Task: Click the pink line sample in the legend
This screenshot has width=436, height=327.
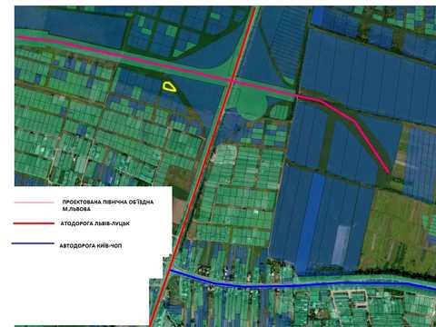Action: click(34, 203)
